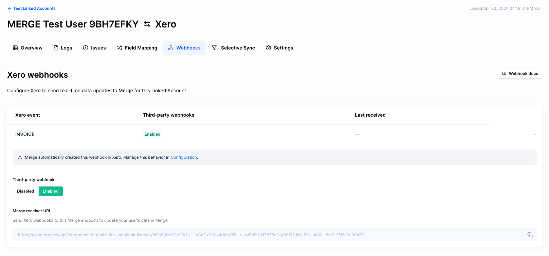Click the Enabled status badge in INVOICE row
This screenshot has height=256, width=549.
[x=152, y=134]
